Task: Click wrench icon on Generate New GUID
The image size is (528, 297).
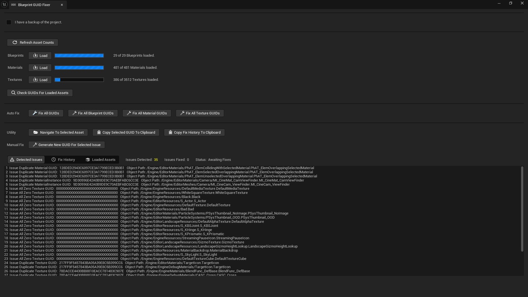Action: click(x=35, y=145)
